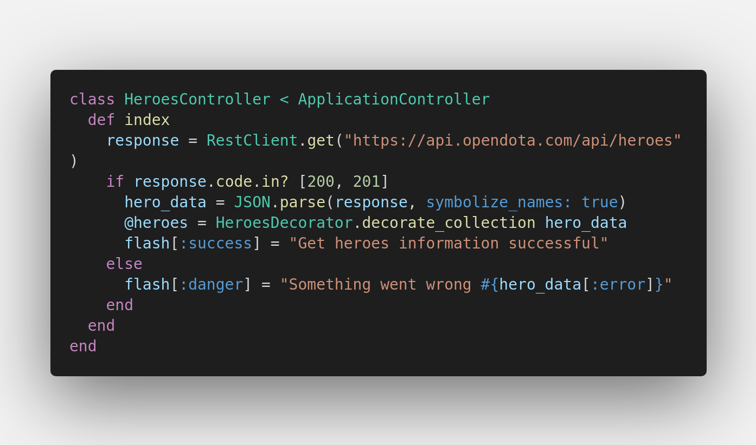This screenshot has width=756, height=445.
Task: Click the RestClient constant
Action: pos(252,141)
